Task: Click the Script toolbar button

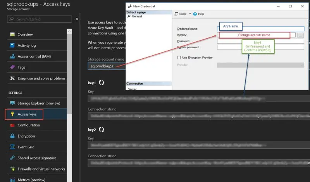Action: (x=180, y=14)
